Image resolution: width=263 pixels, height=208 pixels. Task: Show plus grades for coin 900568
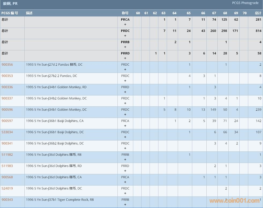coord(125,182)
